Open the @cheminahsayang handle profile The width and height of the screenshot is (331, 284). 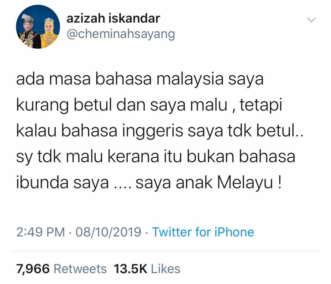[121, 34]
